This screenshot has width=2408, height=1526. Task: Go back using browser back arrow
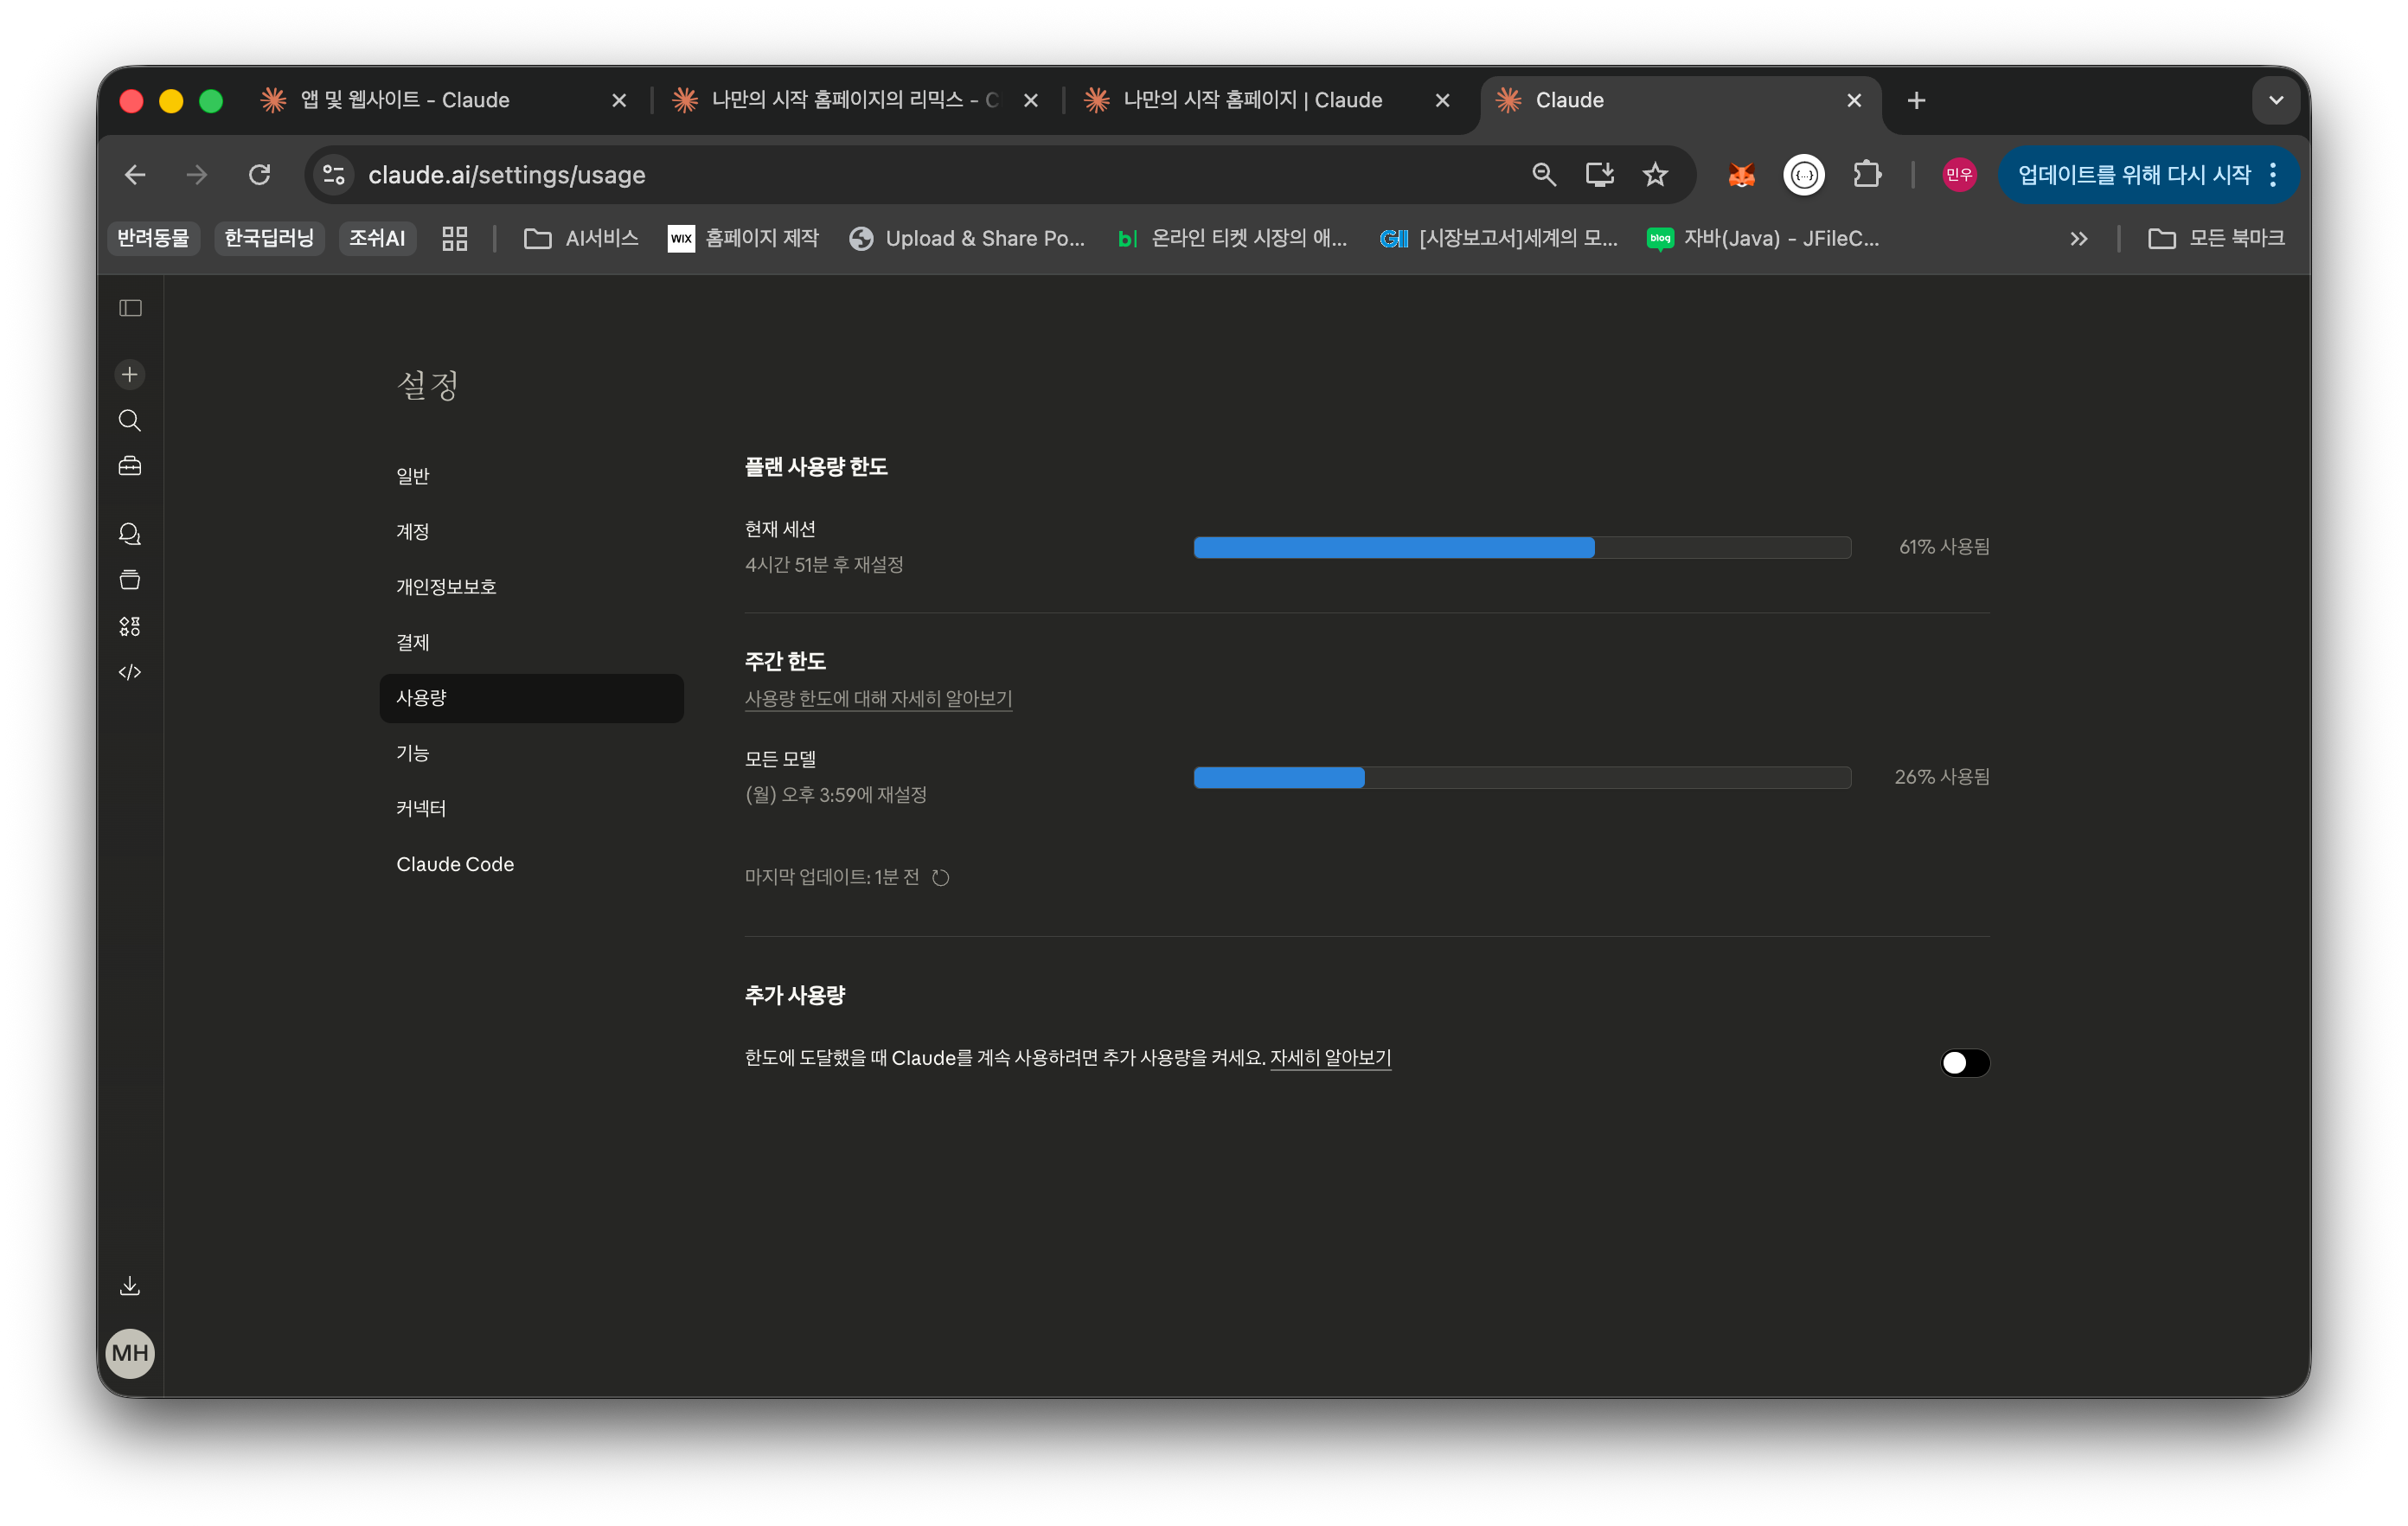click(135, 175)
